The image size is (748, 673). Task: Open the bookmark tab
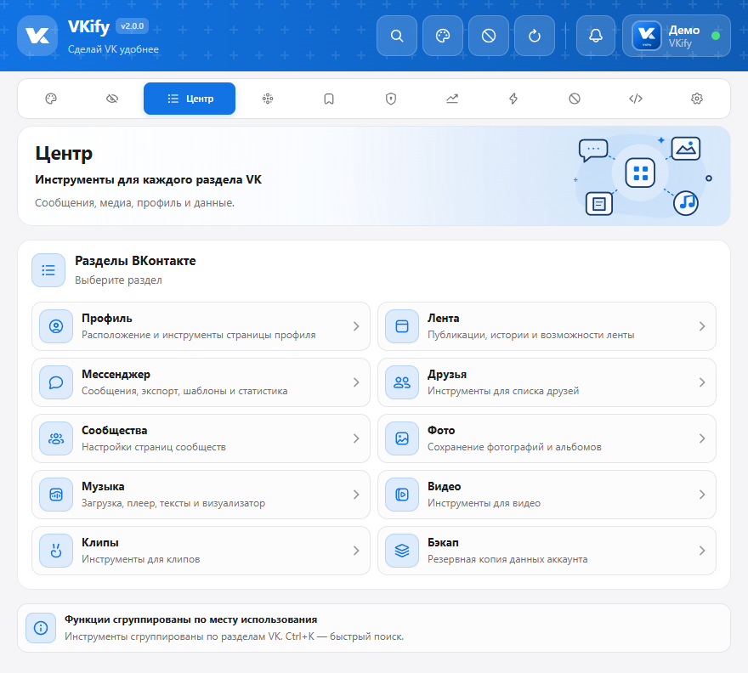coord(329,99)
